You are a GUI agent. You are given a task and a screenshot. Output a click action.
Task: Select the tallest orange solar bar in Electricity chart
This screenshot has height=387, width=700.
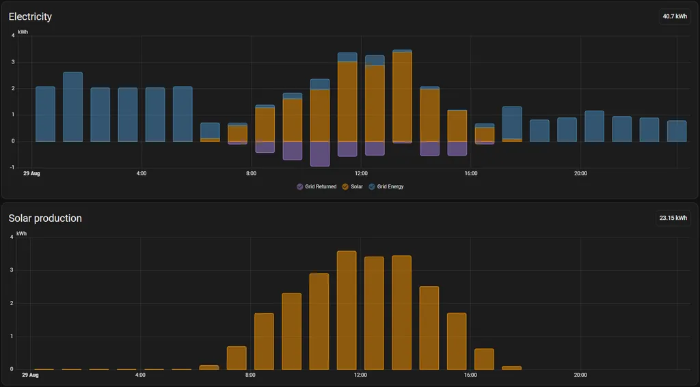402,97
